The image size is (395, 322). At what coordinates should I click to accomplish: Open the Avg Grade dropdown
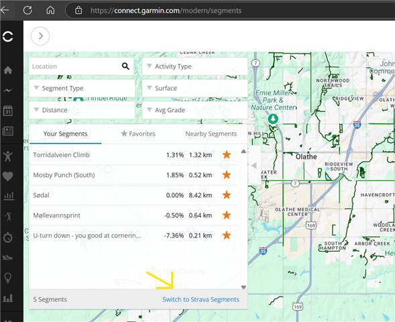pos(195,110)
